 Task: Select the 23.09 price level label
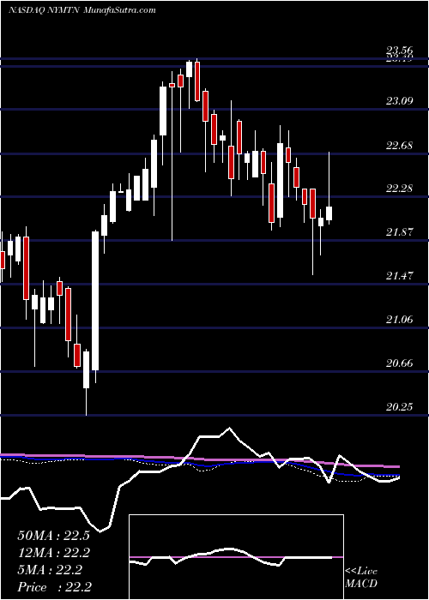point(400,101)
